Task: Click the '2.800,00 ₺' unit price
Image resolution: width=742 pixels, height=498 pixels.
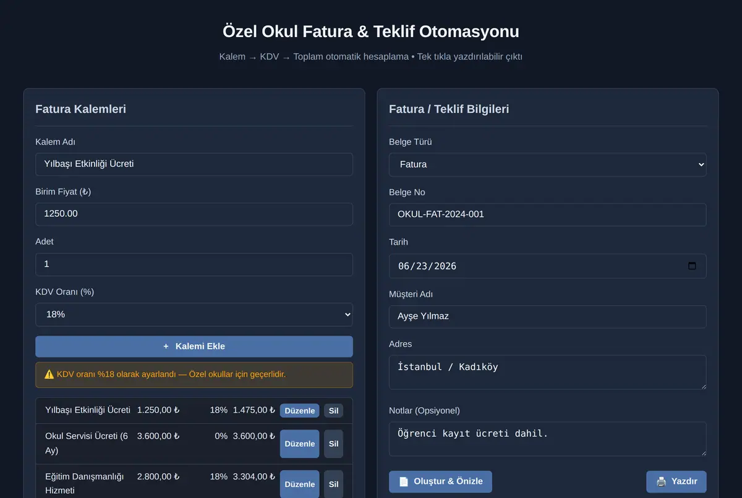Action: tap(158, 477)
